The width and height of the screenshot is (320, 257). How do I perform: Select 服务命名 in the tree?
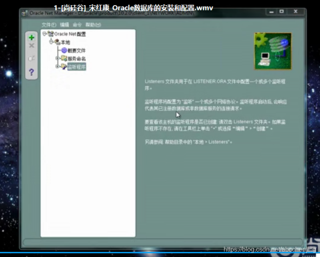[x=76, y=59]
